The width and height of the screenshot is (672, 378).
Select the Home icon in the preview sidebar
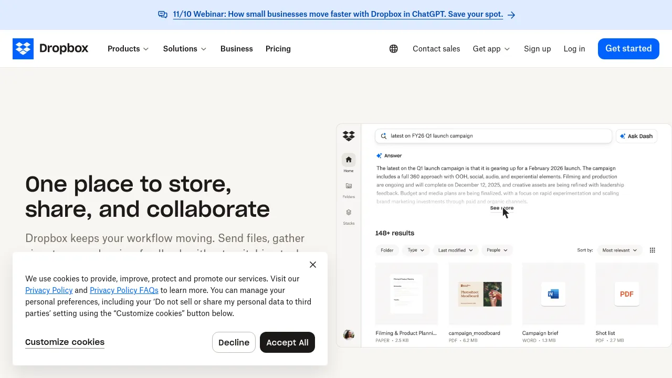[349, 160]
